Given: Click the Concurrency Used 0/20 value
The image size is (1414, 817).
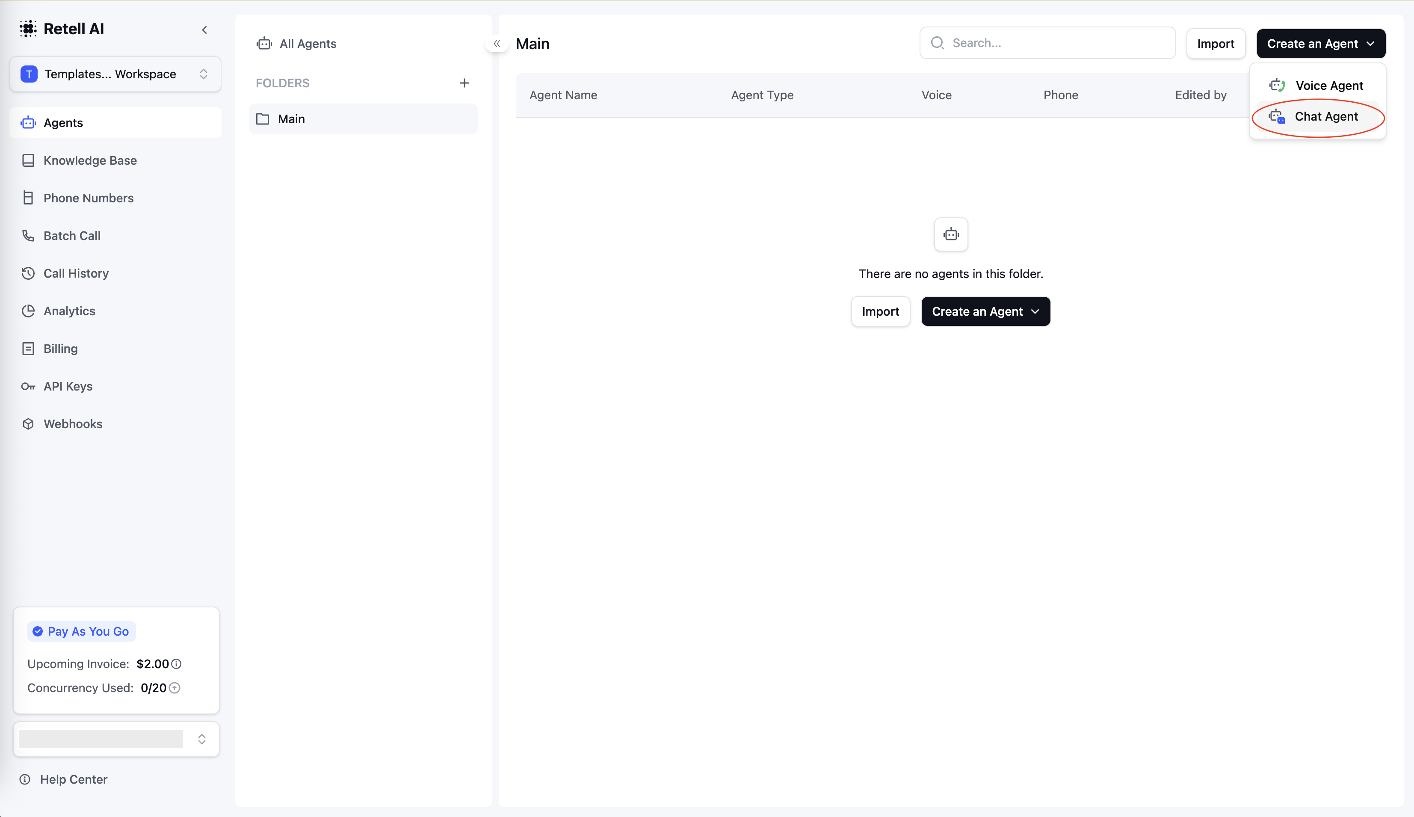Looking at the screenshot, I should [153, 688].
